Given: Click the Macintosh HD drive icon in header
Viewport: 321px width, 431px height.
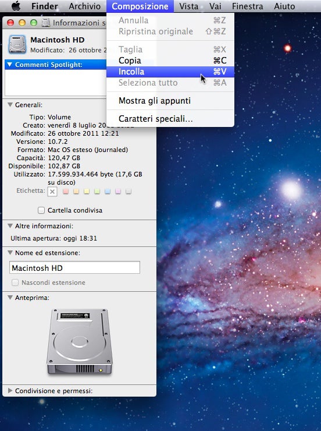Looking at the screenshot, I should pyautogui.click(x=17, y=44).
